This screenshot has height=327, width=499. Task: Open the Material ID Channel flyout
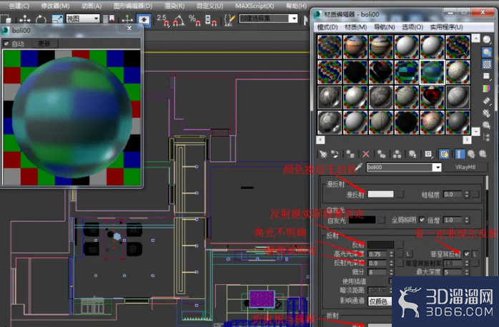tap(428, 155)
